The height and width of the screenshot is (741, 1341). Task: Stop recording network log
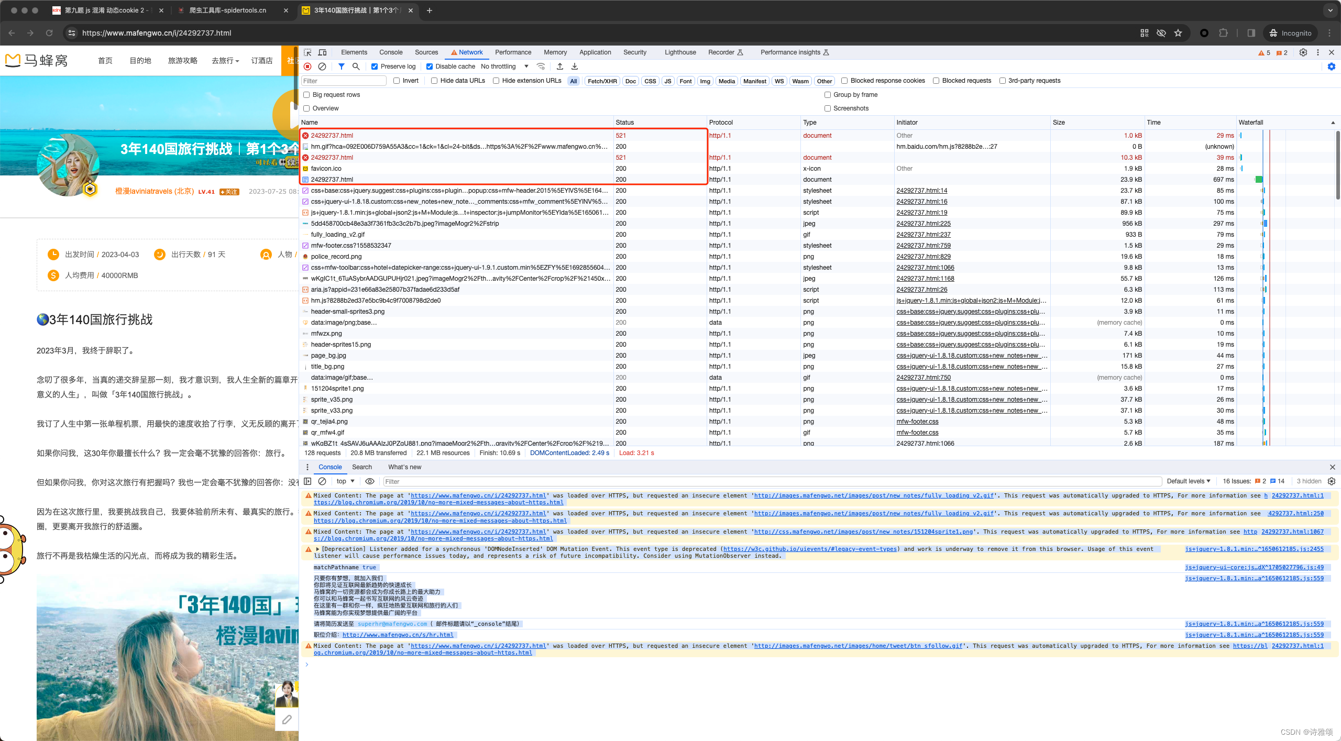point(307,67)
